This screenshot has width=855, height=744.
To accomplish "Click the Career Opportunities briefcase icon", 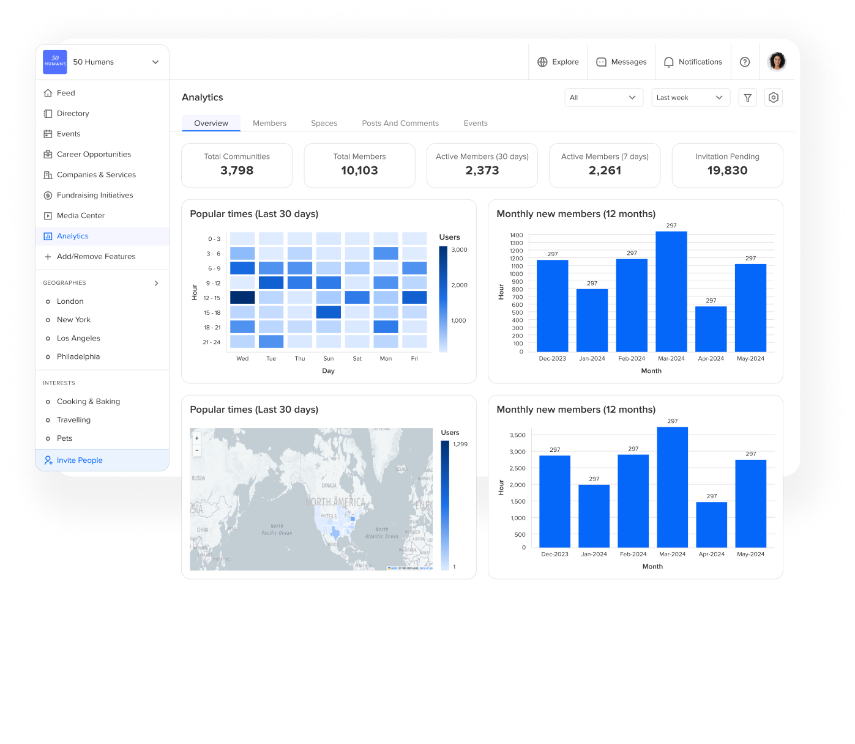I will tap(48, 155).
